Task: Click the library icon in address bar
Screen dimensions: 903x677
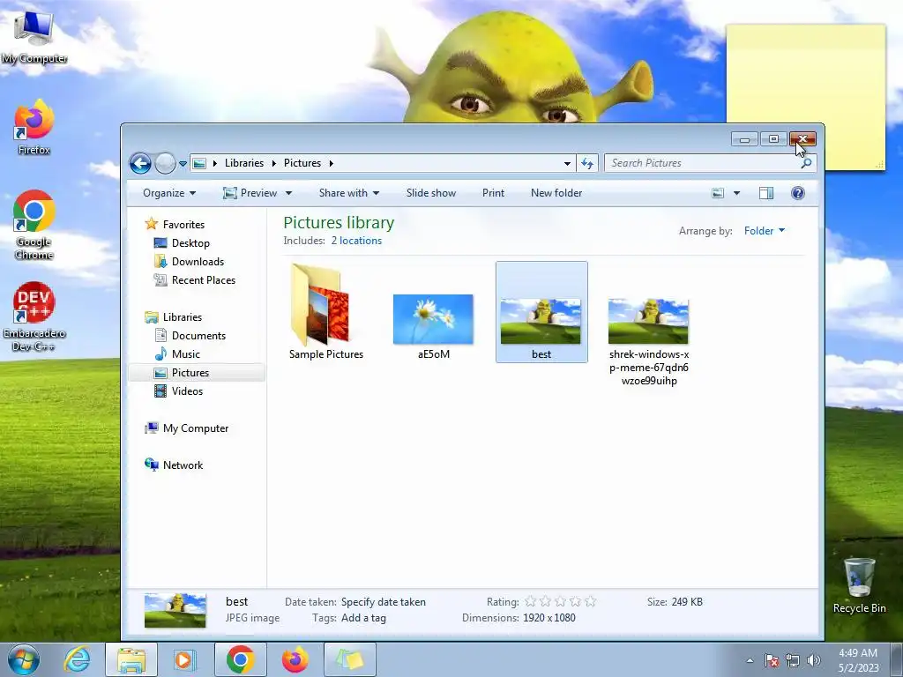Action: coord(199,163)
